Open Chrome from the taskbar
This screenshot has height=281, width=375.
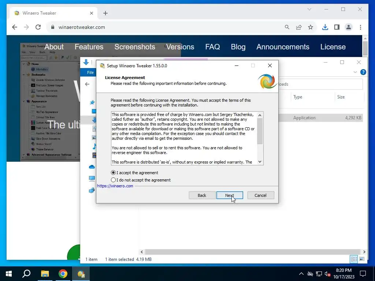click(63, 274)
